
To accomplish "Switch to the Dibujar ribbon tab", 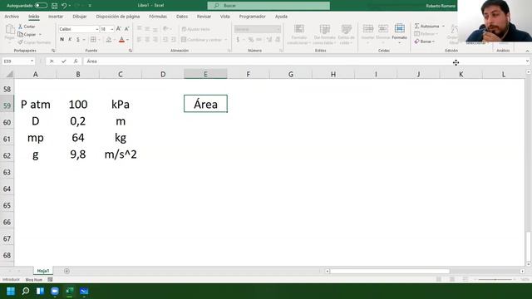I will pos(80,17).
